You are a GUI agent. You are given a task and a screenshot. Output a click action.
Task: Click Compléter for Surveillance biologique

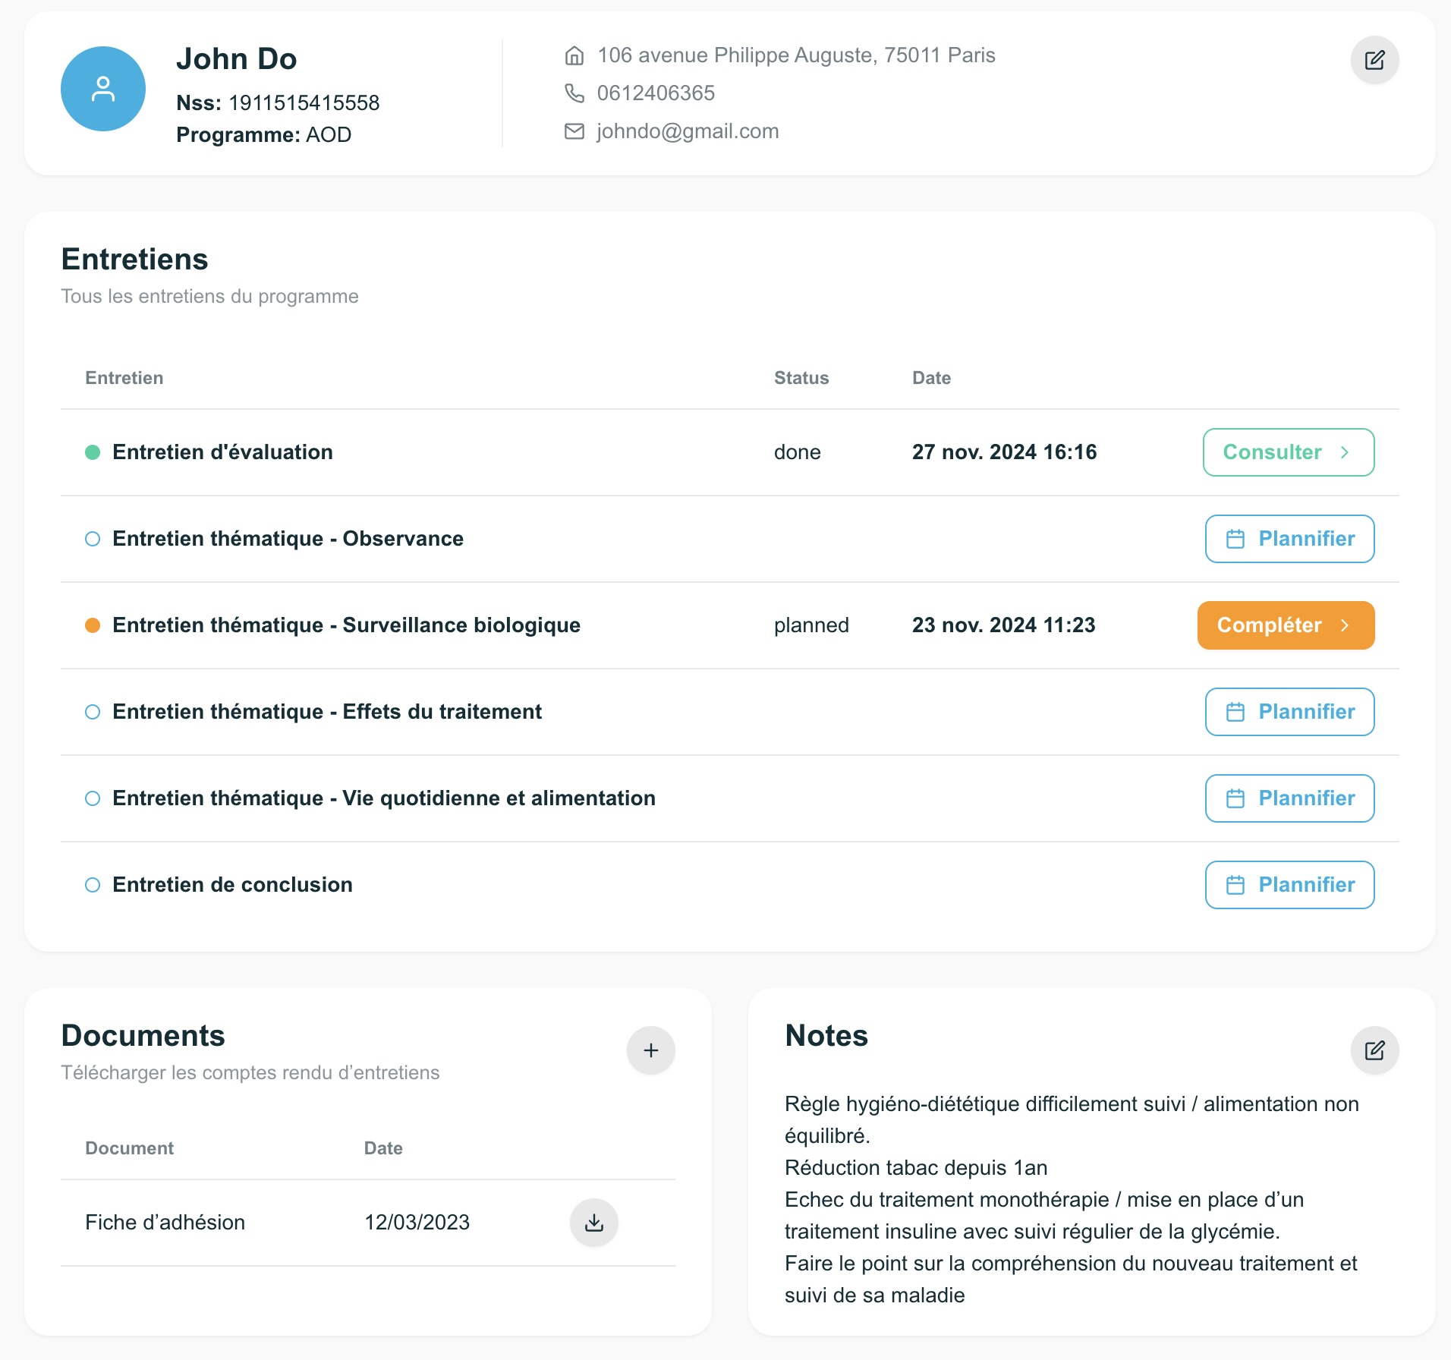click(x=1286, y=625)
